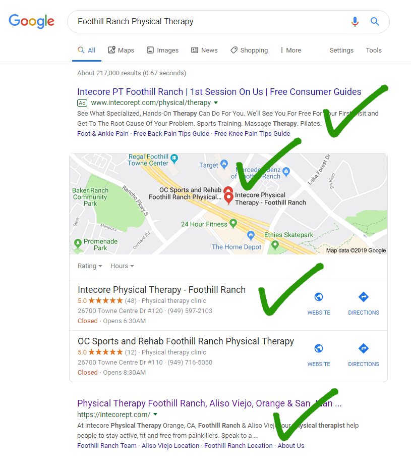Click the Home Depot map marker
This screenshot has width=411, height=463.
point(251,236)
